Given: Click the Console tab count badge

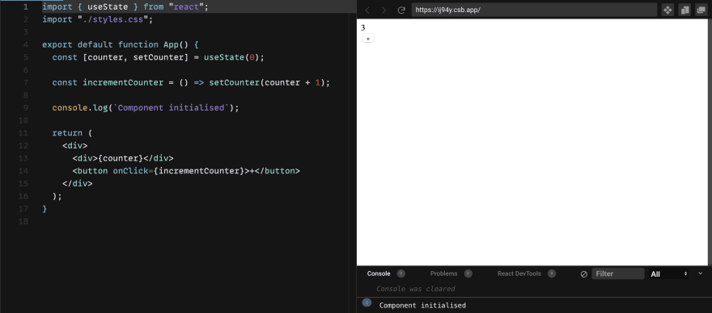Looking at the screenshot, I should tap(401, 273).
